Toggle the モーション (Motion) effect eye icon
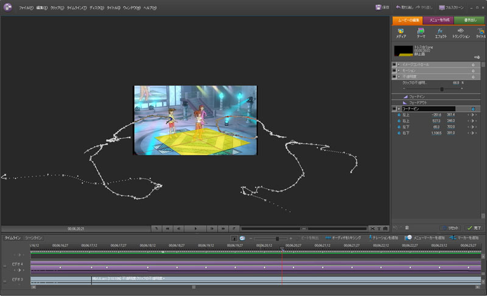The height and width of the screenshot is (296, 487). coord(394,71)
